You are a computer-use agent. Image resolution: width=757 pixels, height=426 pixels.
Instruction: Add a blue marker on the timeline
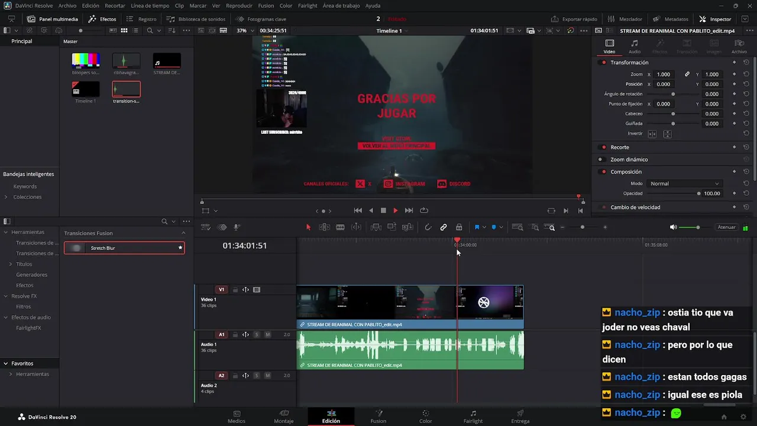click(x=494, y=227)
